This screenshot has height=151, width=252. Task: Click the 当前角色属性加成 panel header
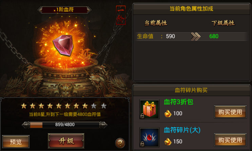point(191,9)
